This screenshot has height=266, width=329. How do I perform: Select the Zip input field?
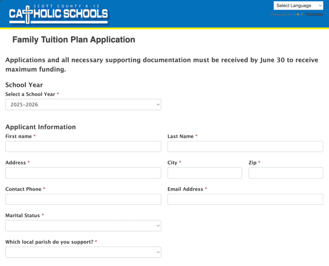(x=286, y=173)
